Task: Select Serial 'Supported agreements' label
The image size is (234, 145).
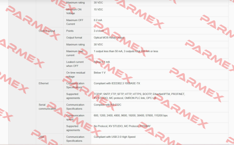Action: coord(73,128)
